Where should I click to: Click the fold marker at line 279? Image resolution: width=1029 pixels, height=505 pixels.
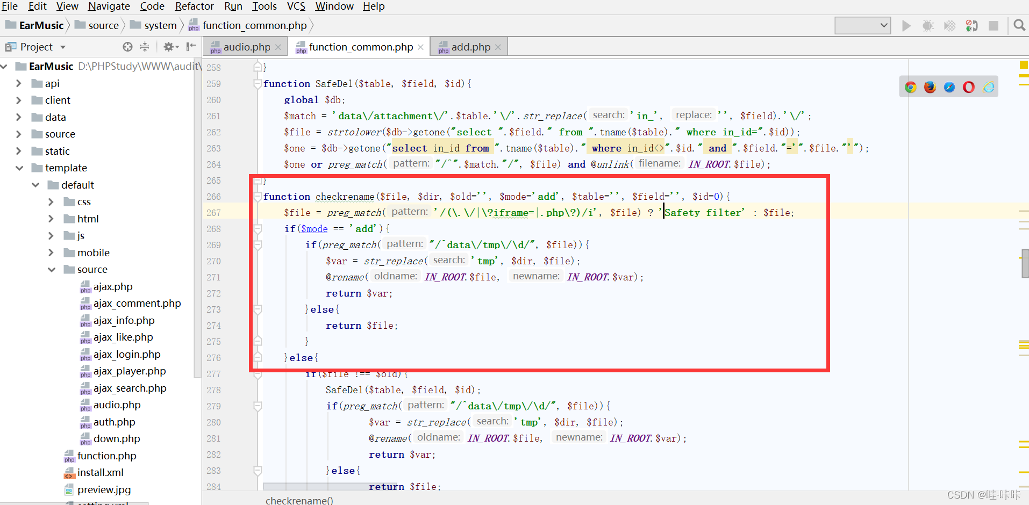pyautogui.click(x=258, y=406)
